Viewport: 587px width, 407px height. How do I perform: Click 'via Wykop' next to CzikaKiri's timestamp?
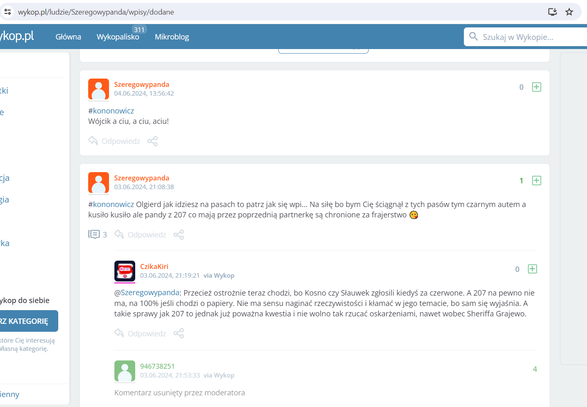(219, 276)
